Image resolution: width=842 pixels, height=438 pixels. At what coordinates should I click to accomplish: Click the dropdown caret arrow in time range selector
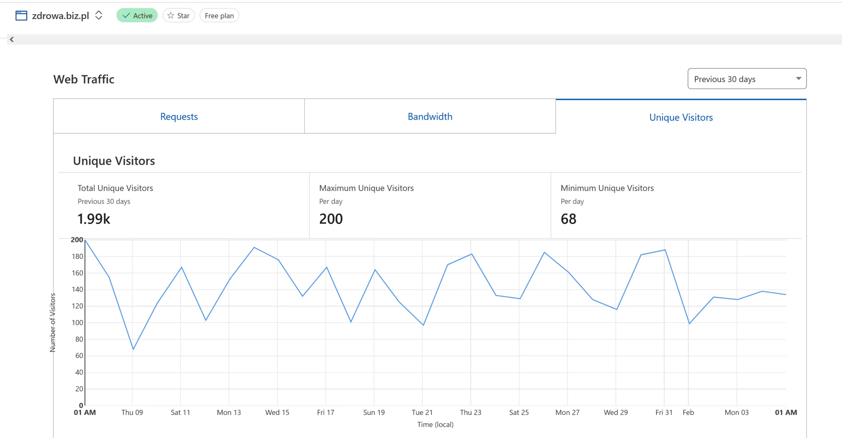(x=798, y=79)
